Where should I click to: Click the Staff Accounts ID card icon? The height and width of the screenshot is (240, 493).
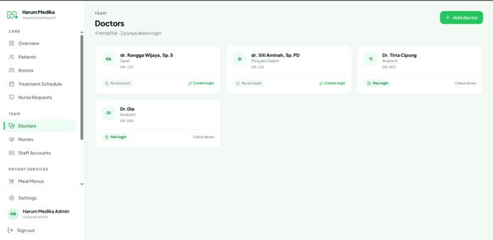click(12, 153)
